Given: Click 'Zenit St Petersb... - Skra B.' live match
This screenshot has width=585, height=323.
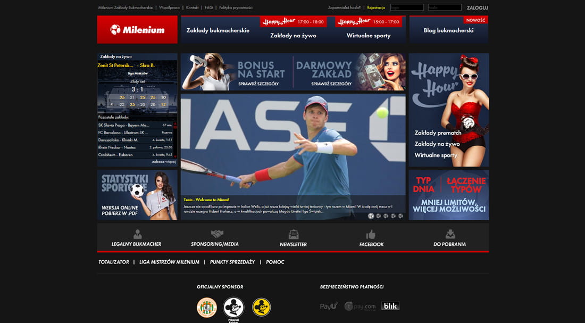Looking at the screenshot, I should coord(126,65).
